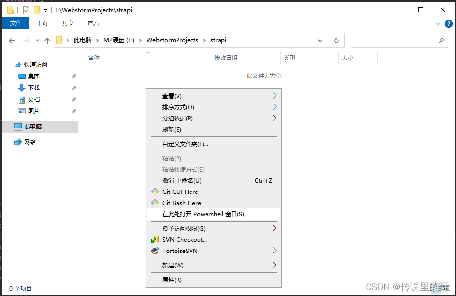Click the Git Bash Here icon

pyautogui.click(x=155, y=203)
